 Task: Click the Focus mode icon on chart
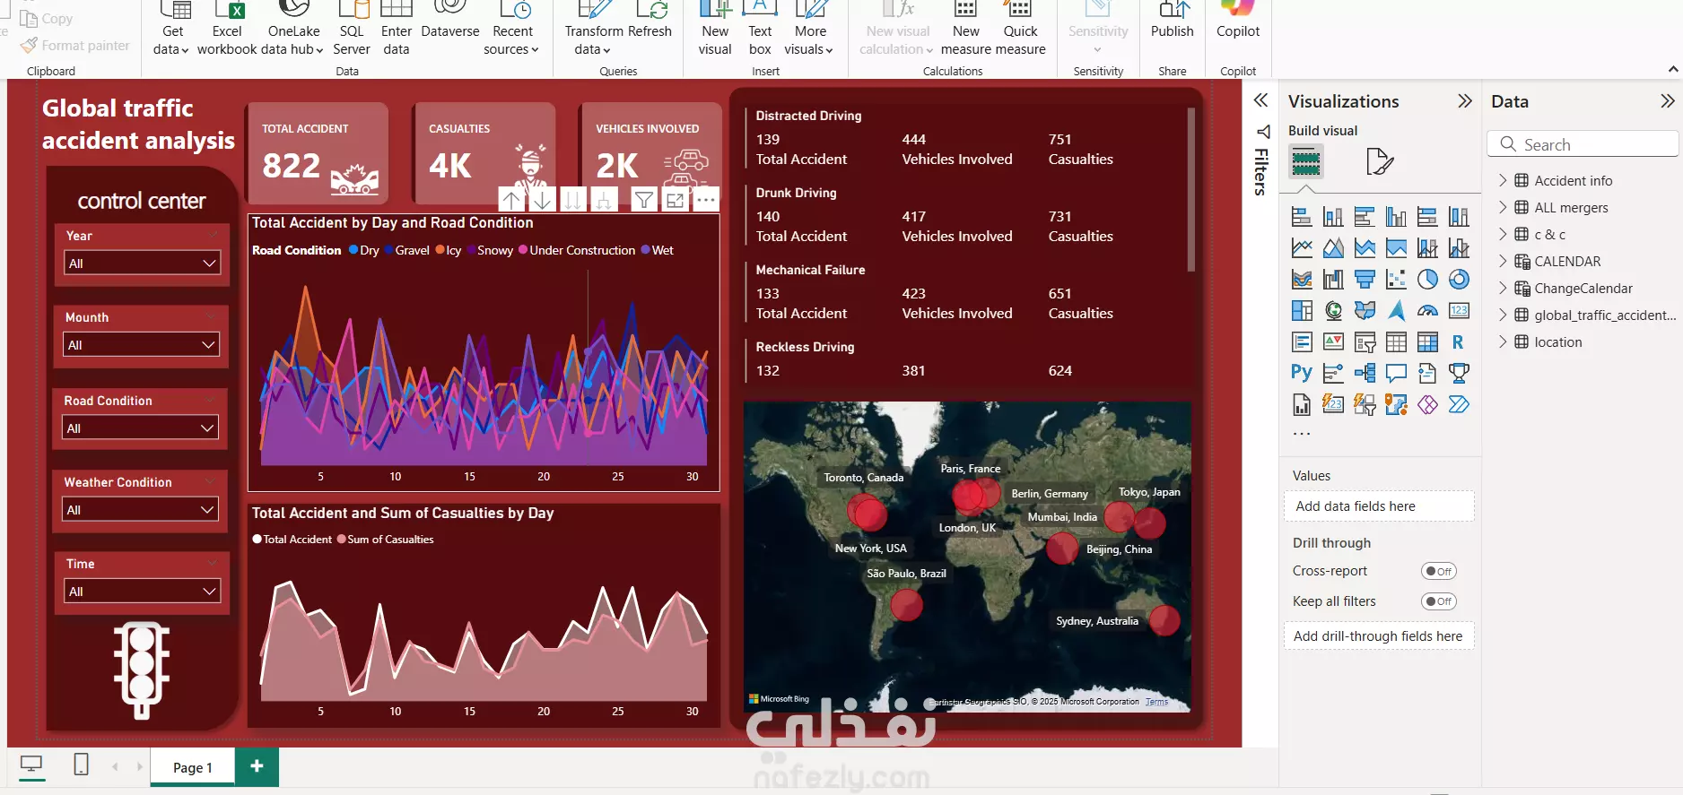click(x=676, y=200)
